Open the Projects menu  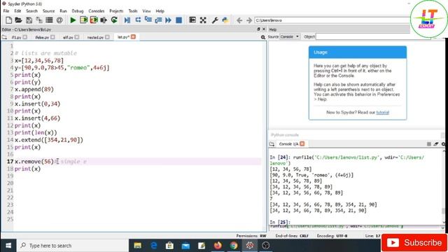pos(116,11)
